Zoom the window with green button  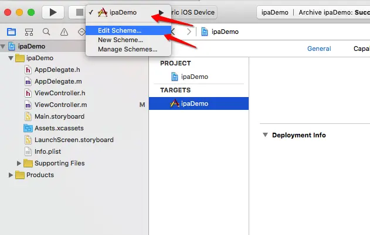point(31,12)
